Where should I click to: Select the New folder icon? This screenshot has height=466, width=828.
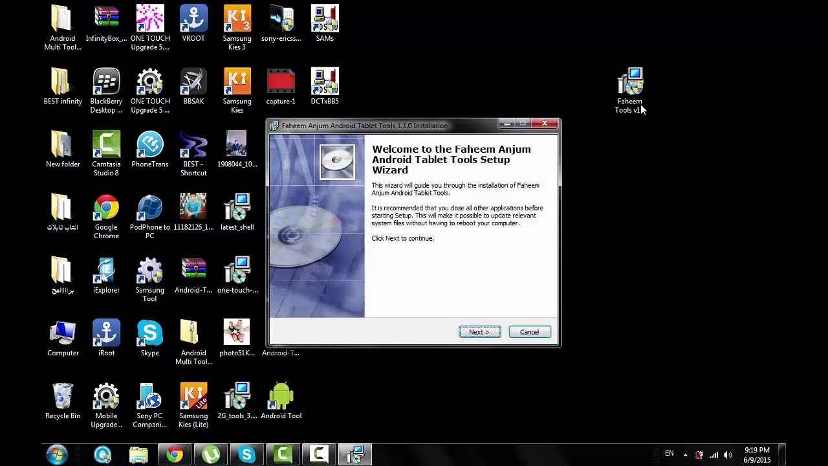(x=63, y=150)
